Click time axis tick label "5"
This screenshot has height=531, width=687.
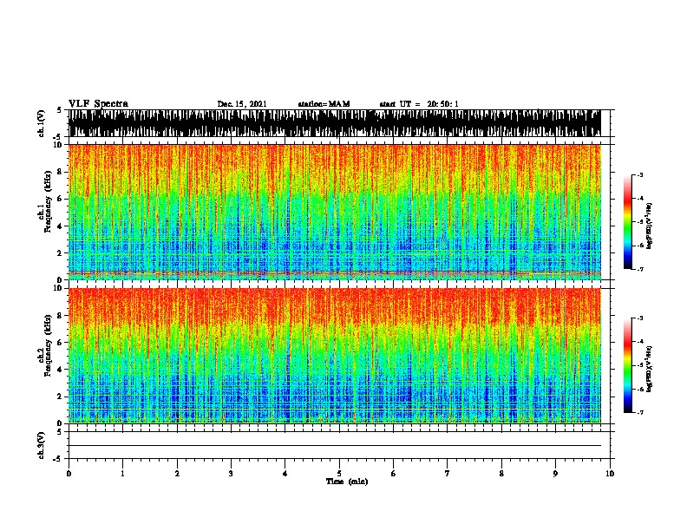pyautogui.click(x=339, y=474)
